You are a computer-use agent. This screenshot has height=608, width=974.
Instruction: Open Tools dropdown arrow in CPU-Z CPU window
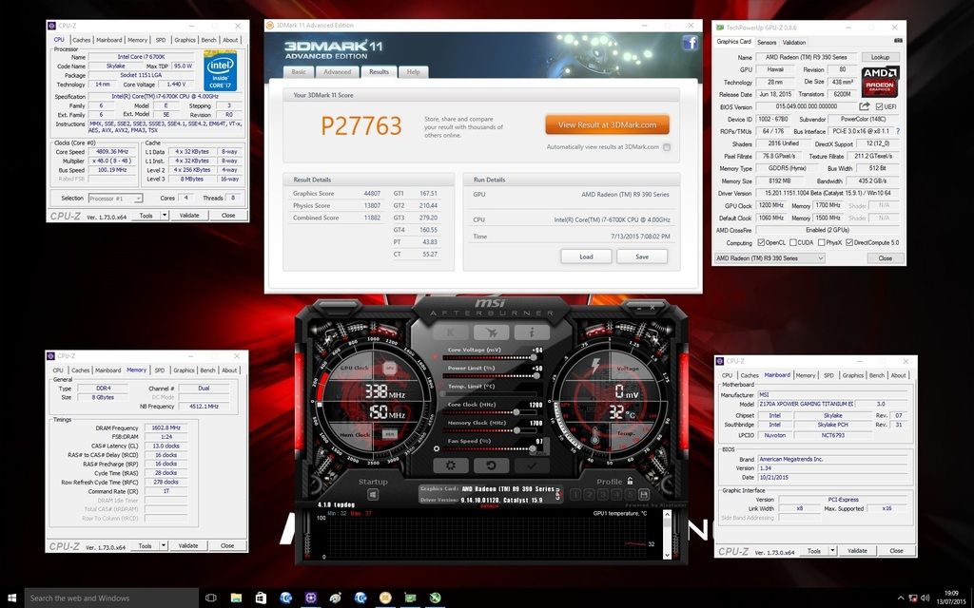(164, 216)
